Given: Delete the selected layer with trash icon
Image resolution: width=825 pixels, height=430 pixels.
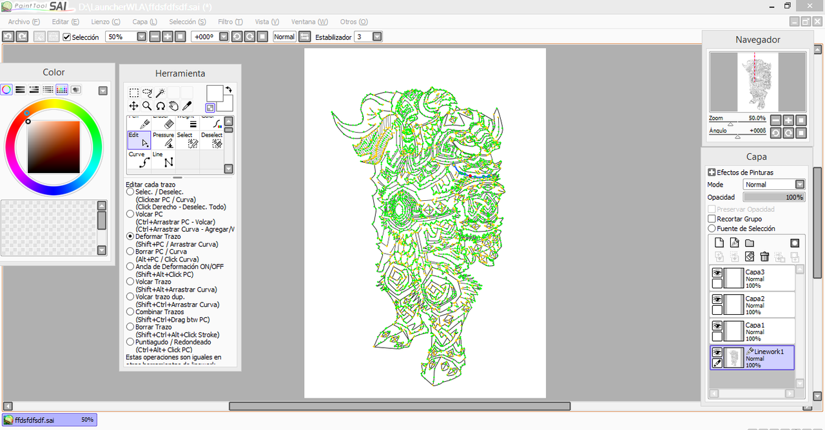Looking at the screenshot, I should [x=764, y=257].
